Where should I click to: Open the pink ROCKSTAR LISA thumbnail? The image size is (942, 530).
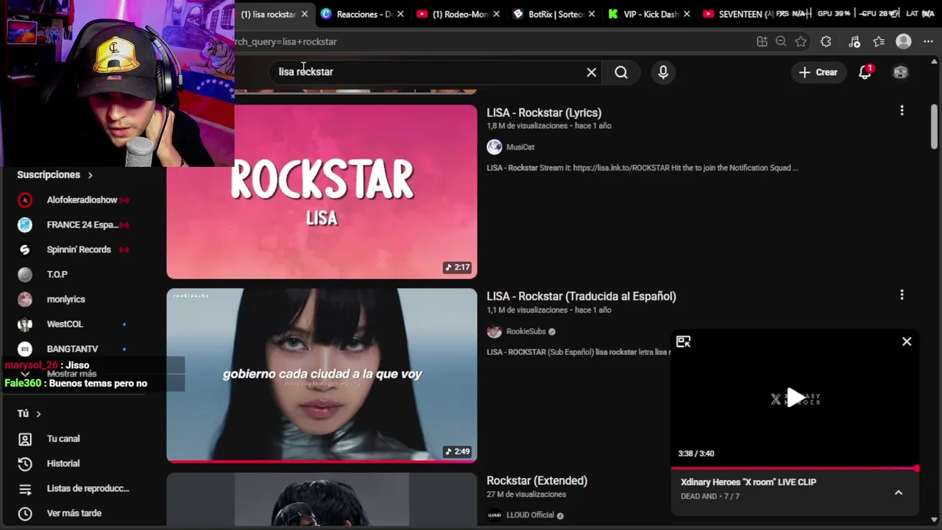[x=322, y=191]
